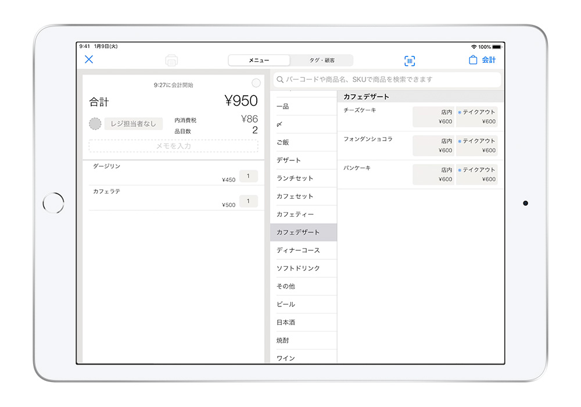Click the メモを入力 memo field
This screenshot has width=581, height=407.
tap(173, 146)
